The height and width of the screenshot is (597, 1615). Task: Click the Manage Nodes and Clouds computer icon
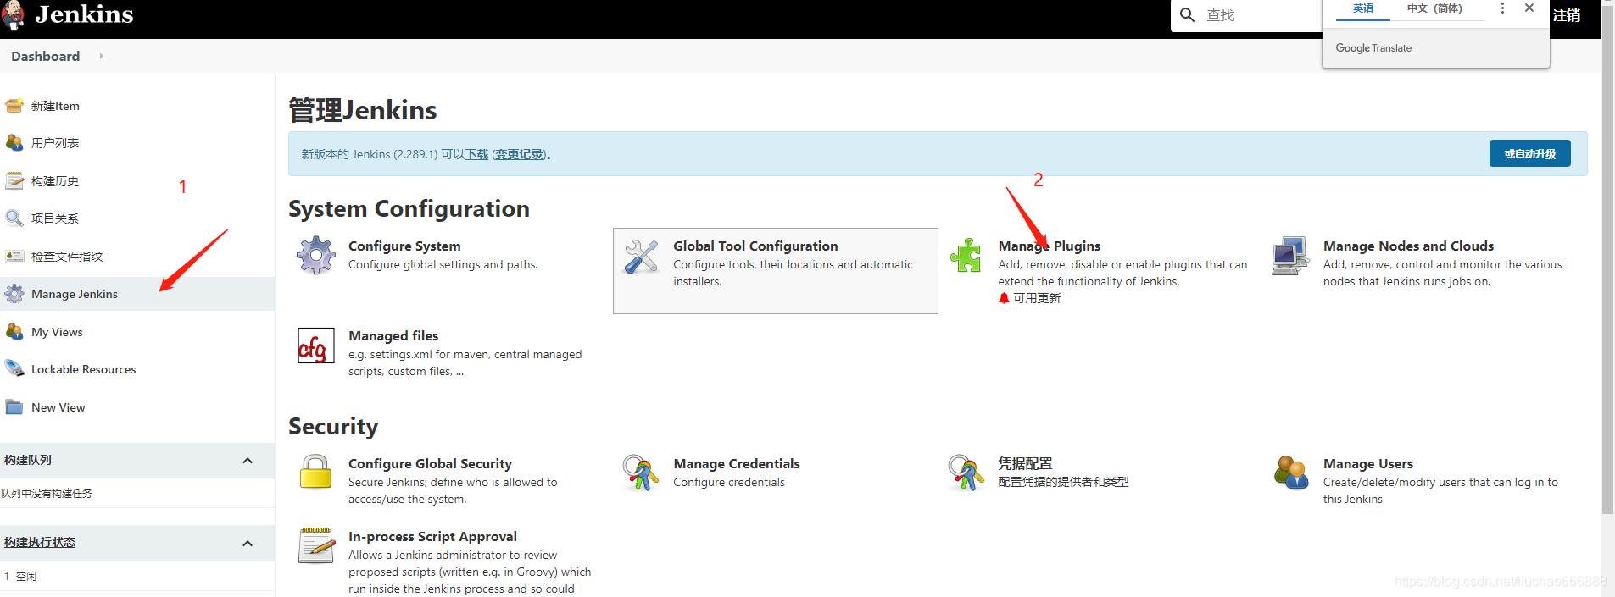coord(1290,256)
